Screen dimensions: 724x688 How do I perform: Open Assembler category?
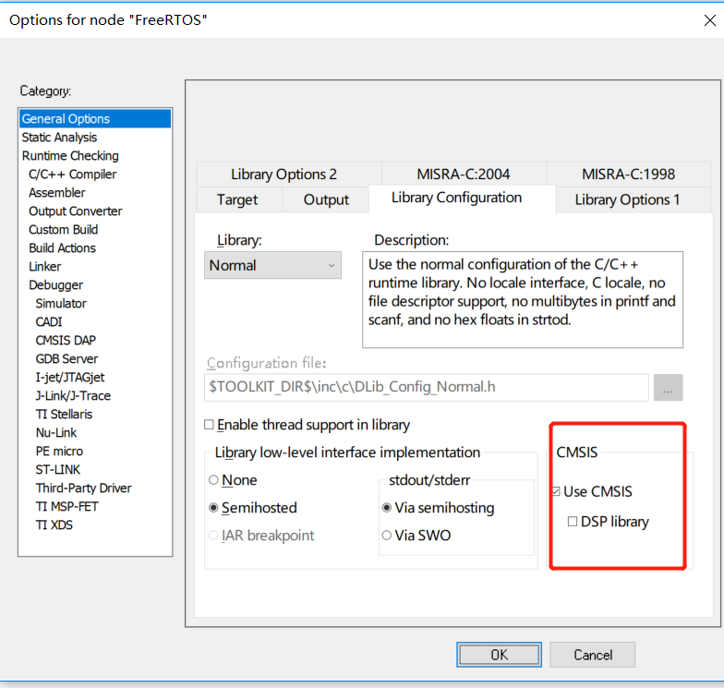[x=57, y=192]
